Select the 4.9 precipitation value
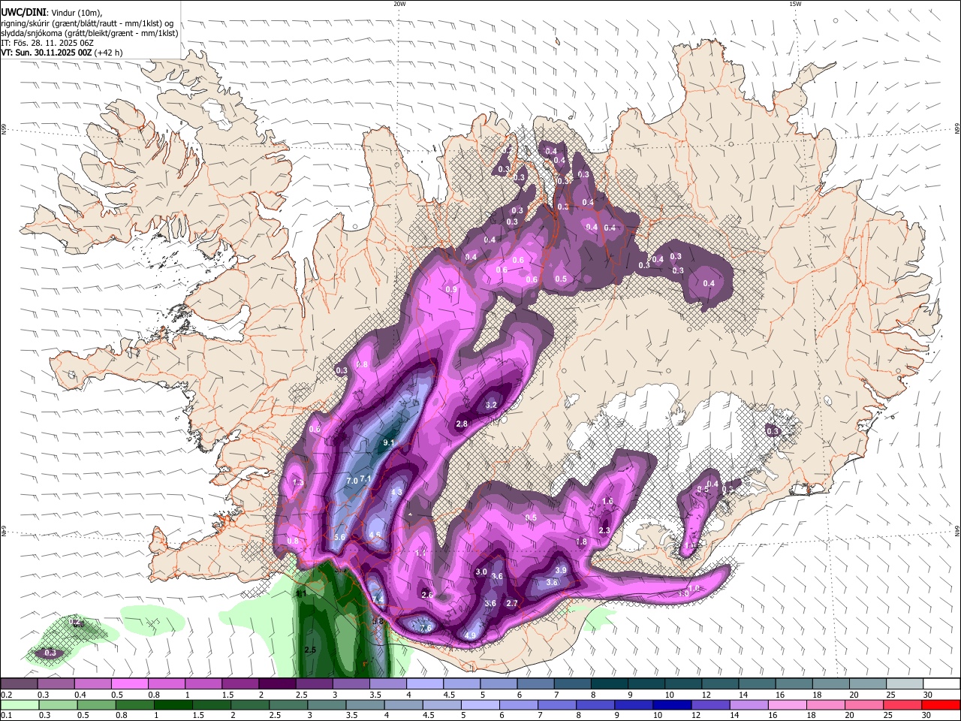The height and width of the screenshot is (721, 961). (471, 635)
